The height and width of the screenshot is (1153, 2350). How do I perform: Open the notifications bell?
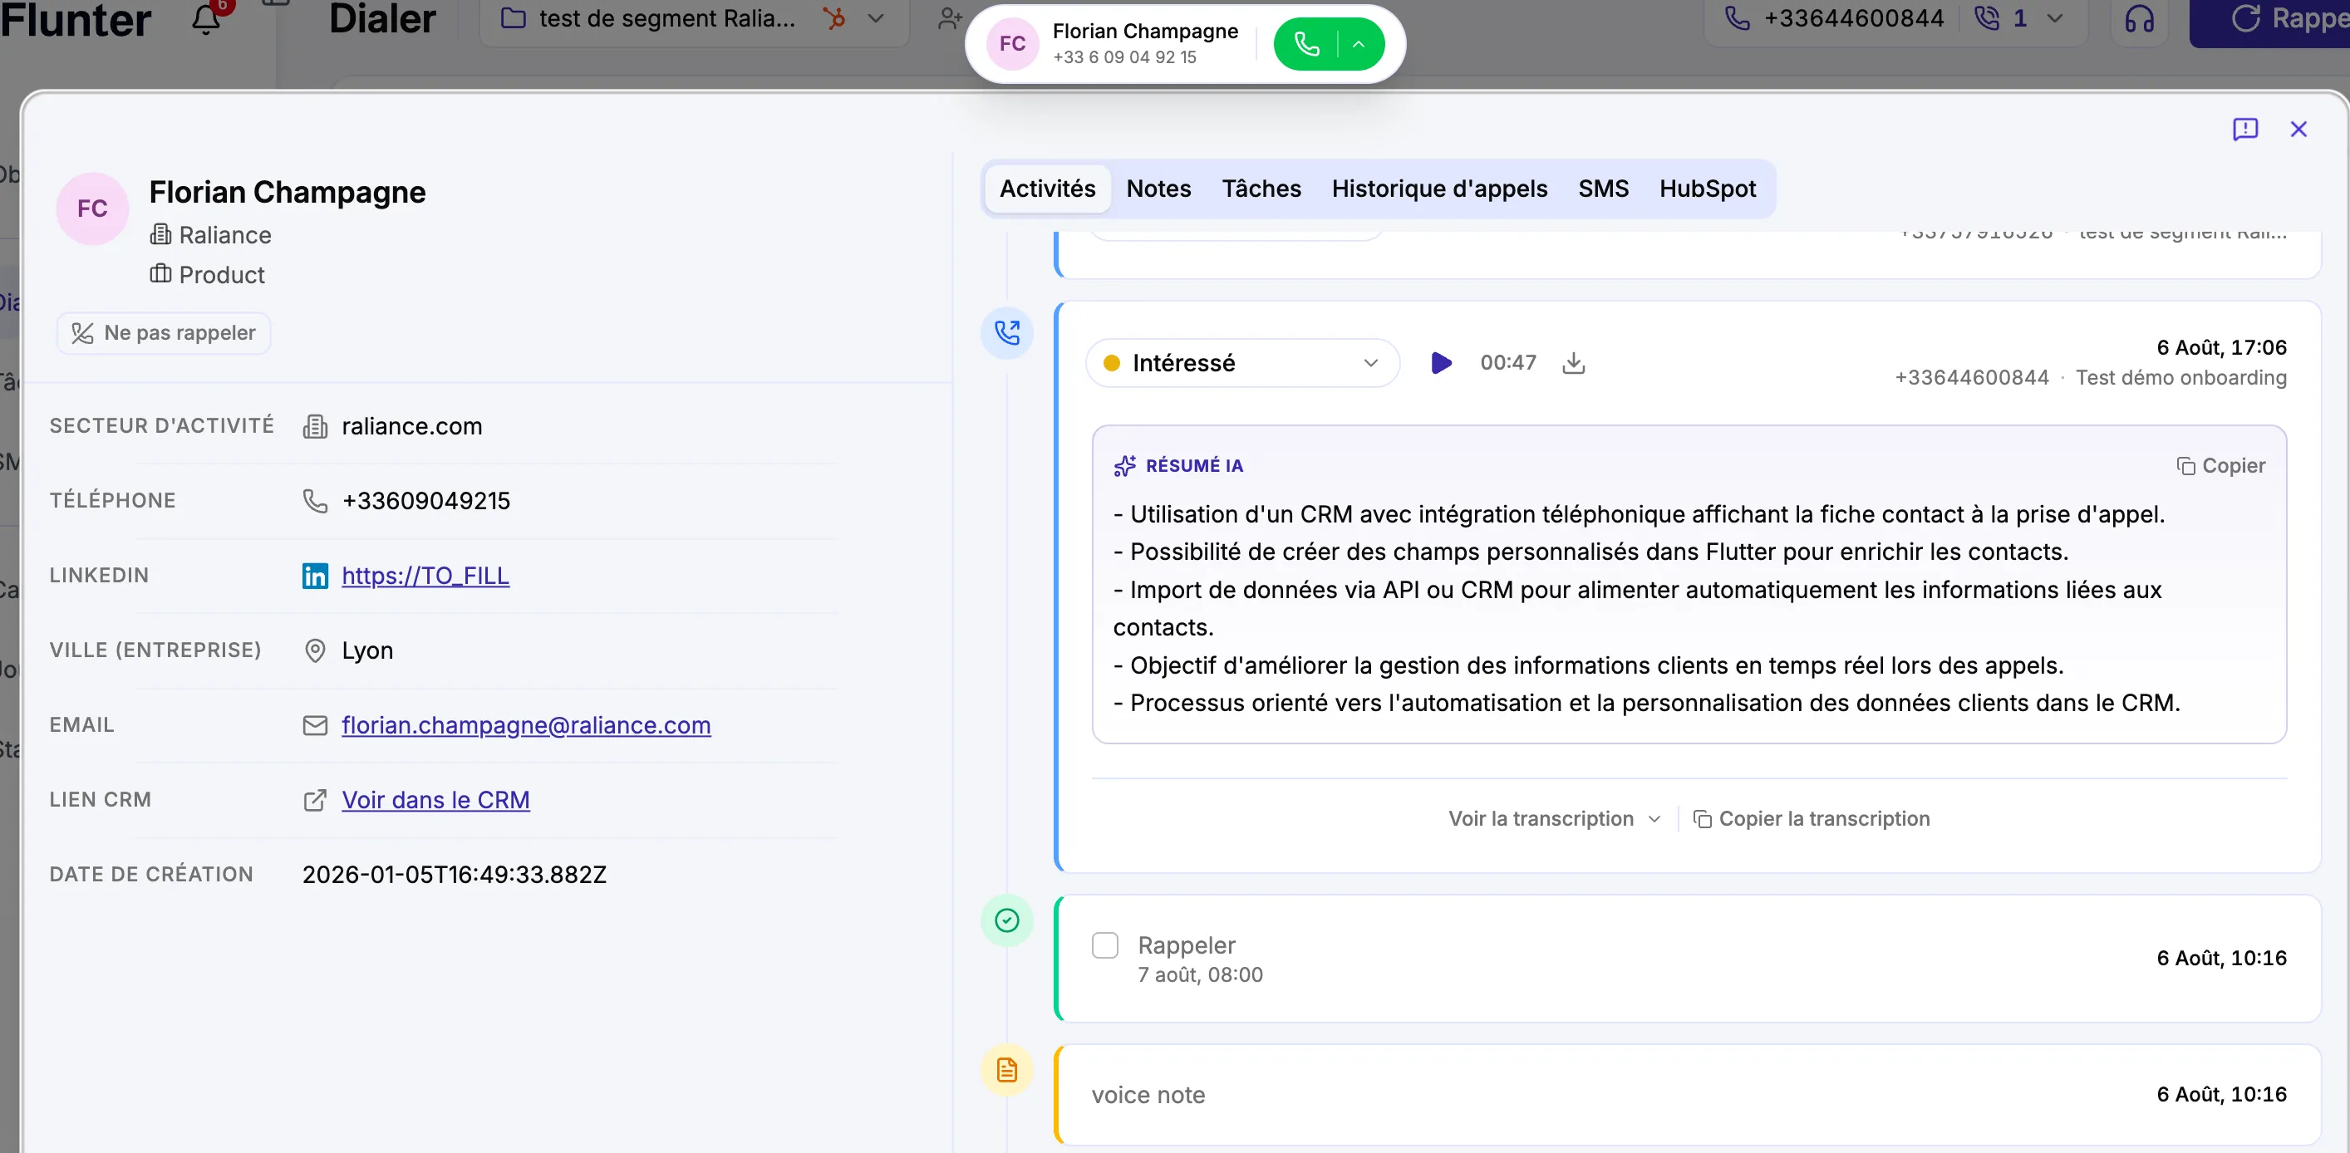click(x=206, y=18)
